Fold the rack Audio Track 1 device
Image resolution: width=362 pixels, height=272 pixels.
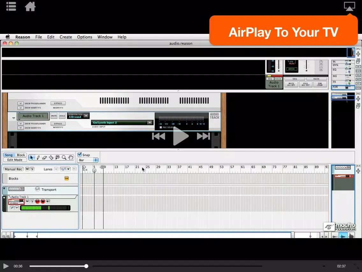point(14,118)
